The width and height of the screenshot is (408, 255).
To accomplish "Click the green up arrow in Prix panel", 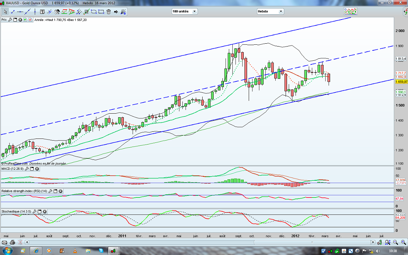I will tap(25, 20).
